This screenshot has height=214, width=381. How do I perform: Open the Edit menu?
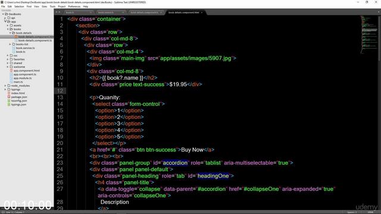point(10,7)
